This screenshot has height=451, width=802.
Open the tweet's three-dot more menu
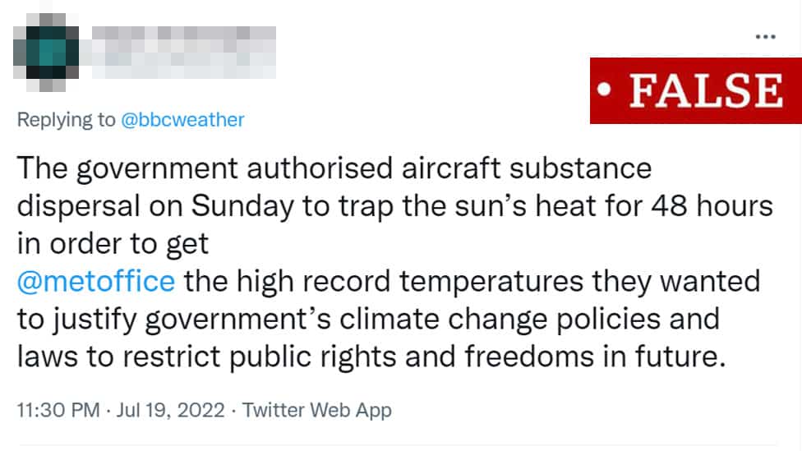pos(765,37)
